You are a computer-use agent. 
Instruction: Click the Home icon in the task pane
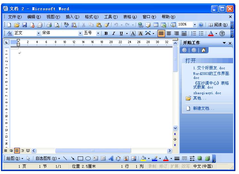(x=204, y=50)
